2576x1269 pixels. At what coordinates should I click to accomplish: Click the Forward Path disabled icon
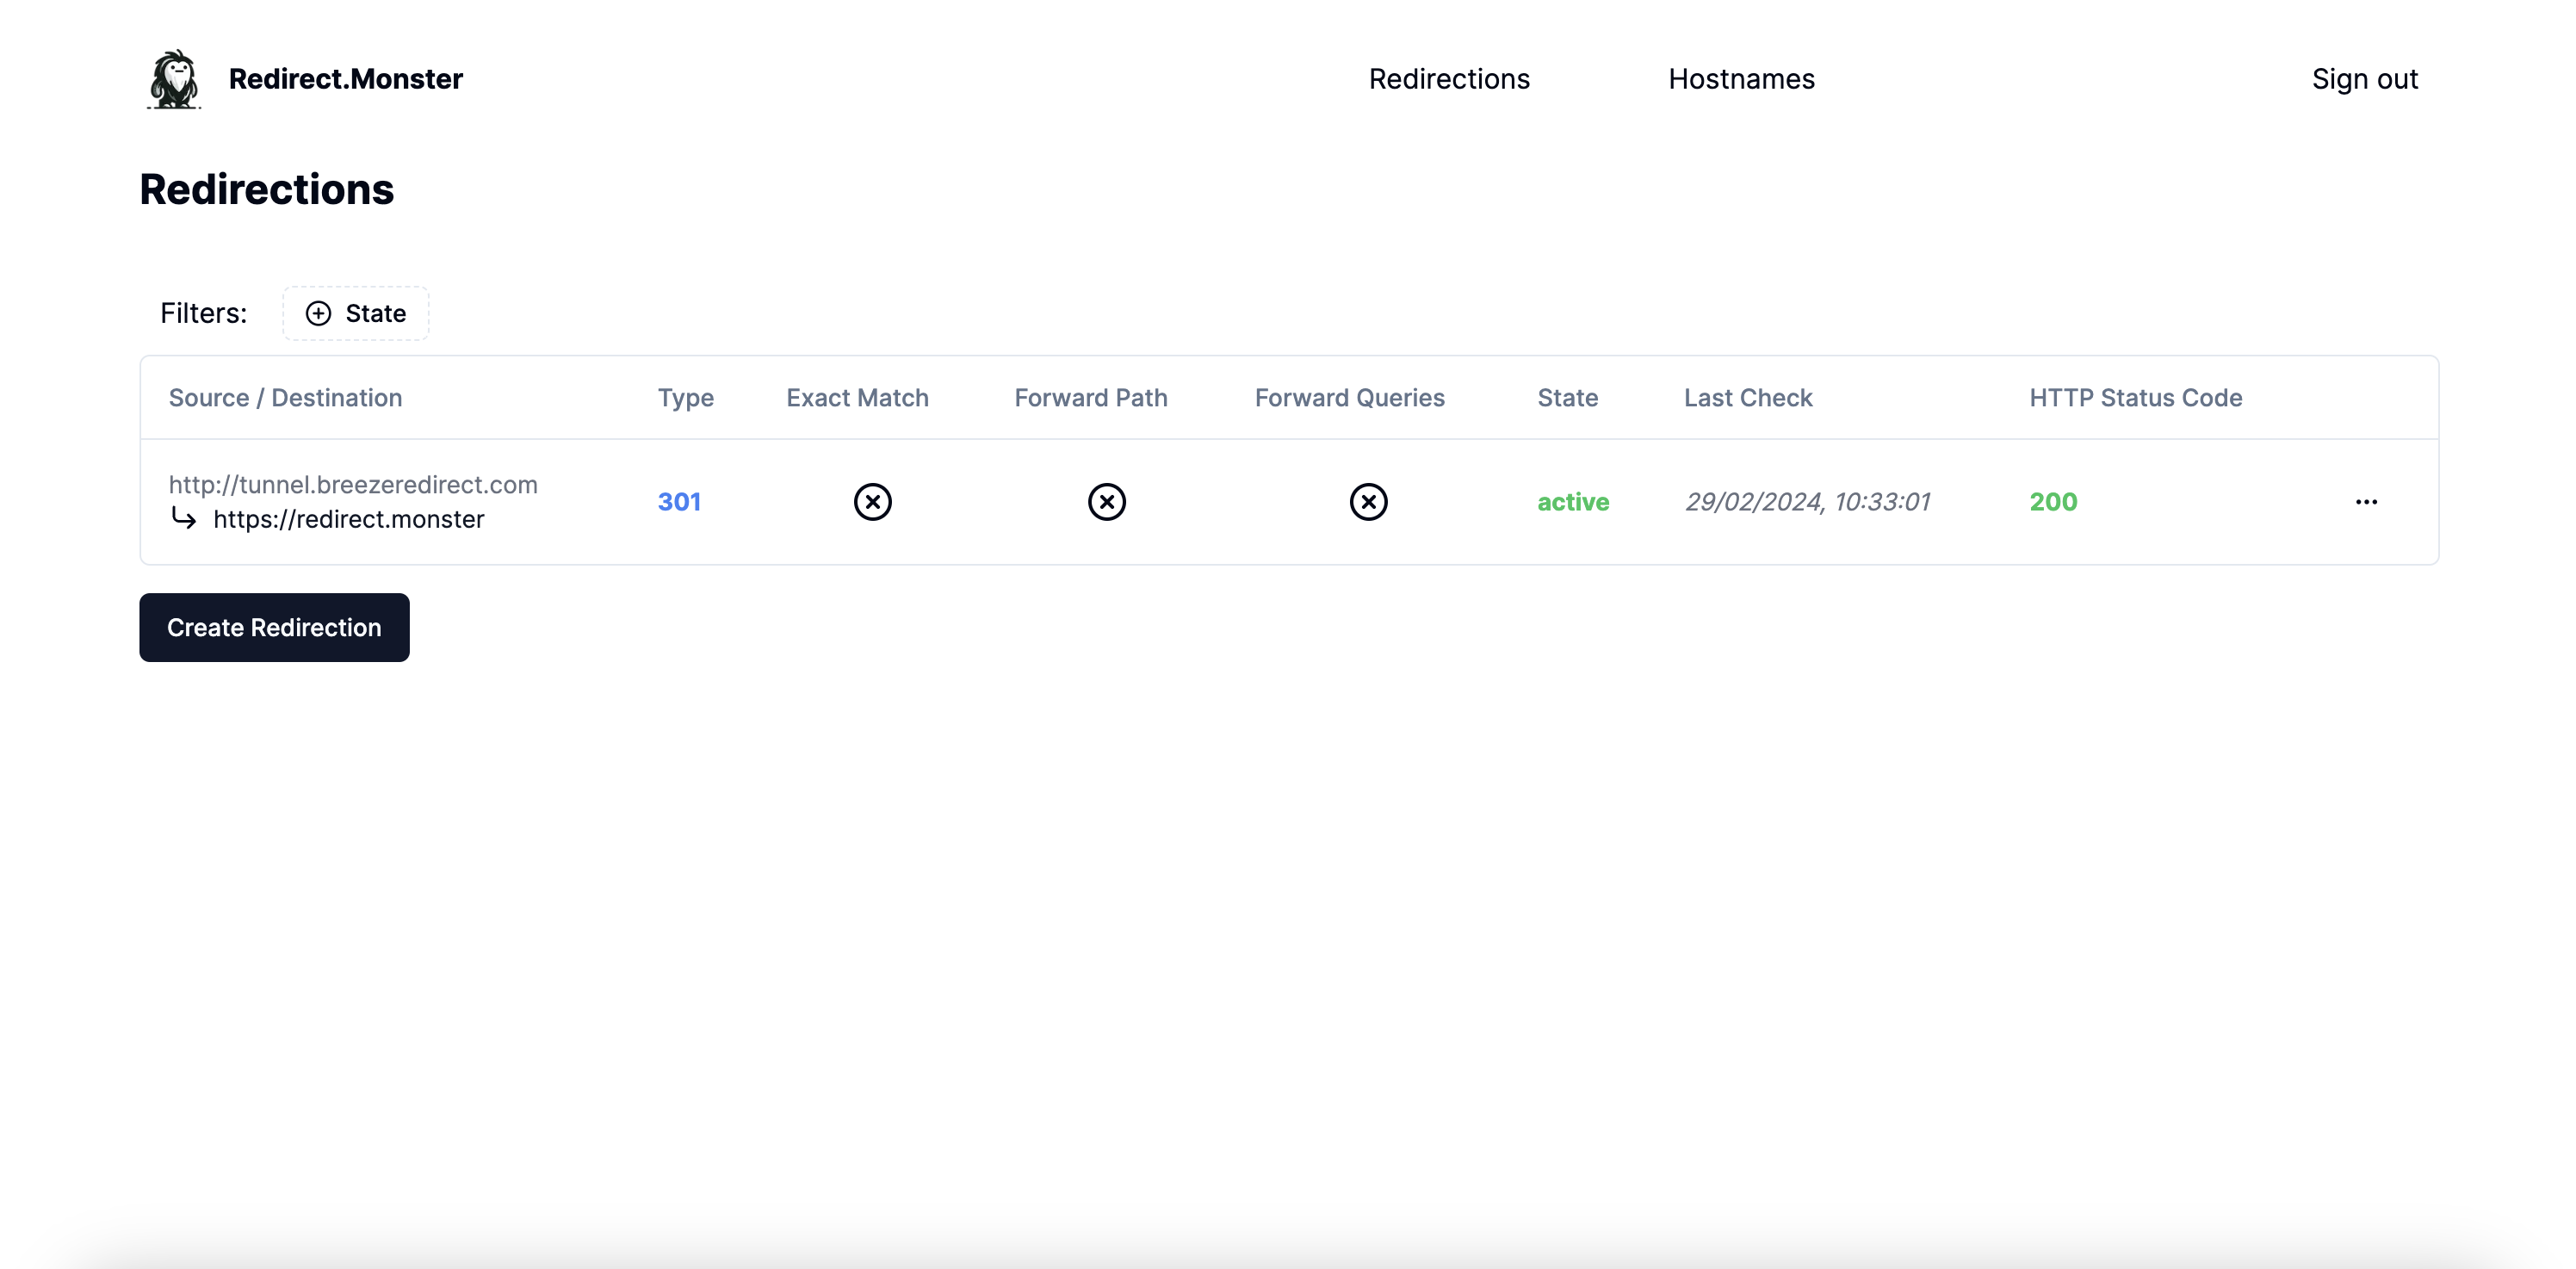[x=1106, y=502]
